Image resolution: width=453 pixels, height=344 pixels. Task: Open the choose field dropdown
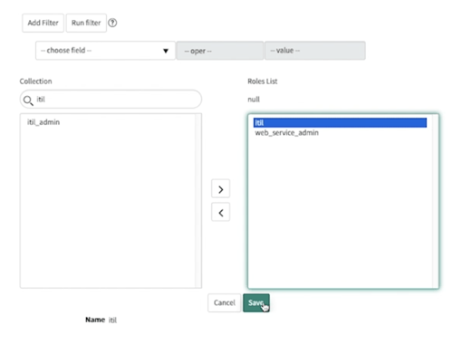coord(105,51)
